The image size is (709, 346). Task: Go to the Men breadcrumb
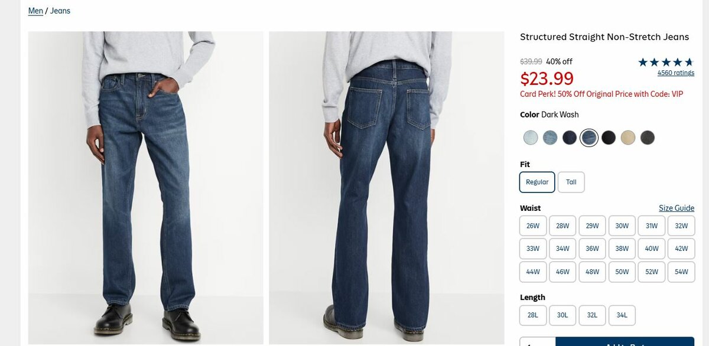pyautogui.click(x=35, y=11)
